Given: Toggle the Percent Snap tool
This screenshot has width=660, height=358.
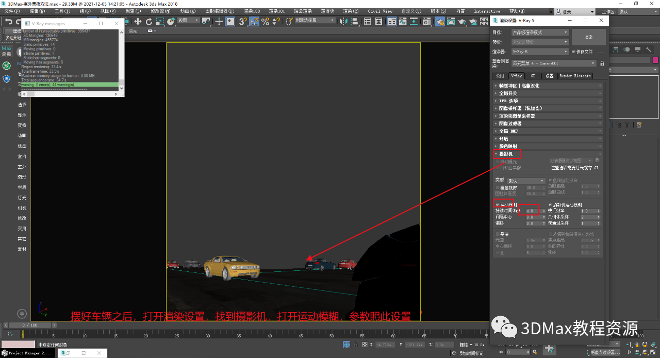Looking at the screenshot, I should point(266,21).
